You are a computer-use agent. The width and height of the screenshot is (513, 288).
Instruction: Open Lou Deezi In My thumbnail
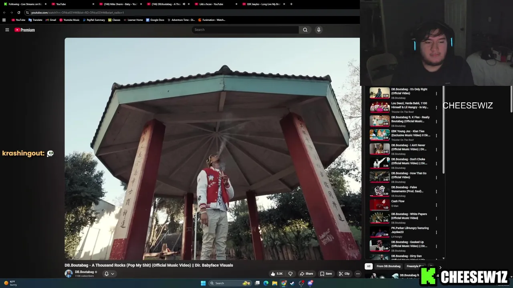click(x=380, y=107)
